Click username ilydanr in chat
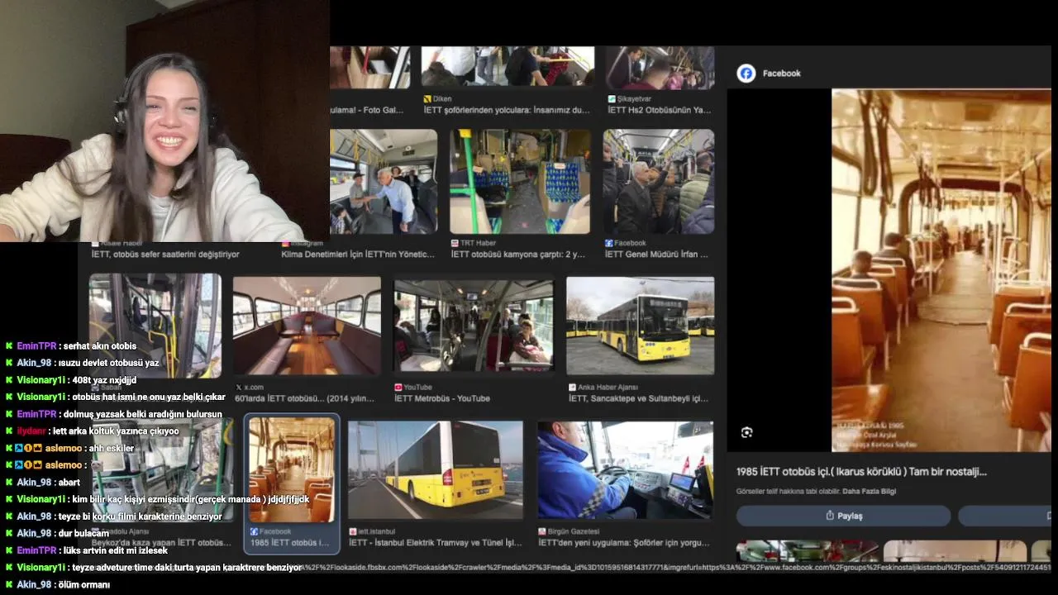This screenshot has height=595, width=1058. pos(31,431)
